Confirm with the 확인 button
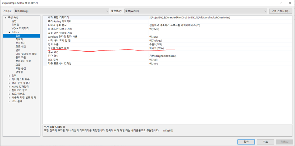 246,142
